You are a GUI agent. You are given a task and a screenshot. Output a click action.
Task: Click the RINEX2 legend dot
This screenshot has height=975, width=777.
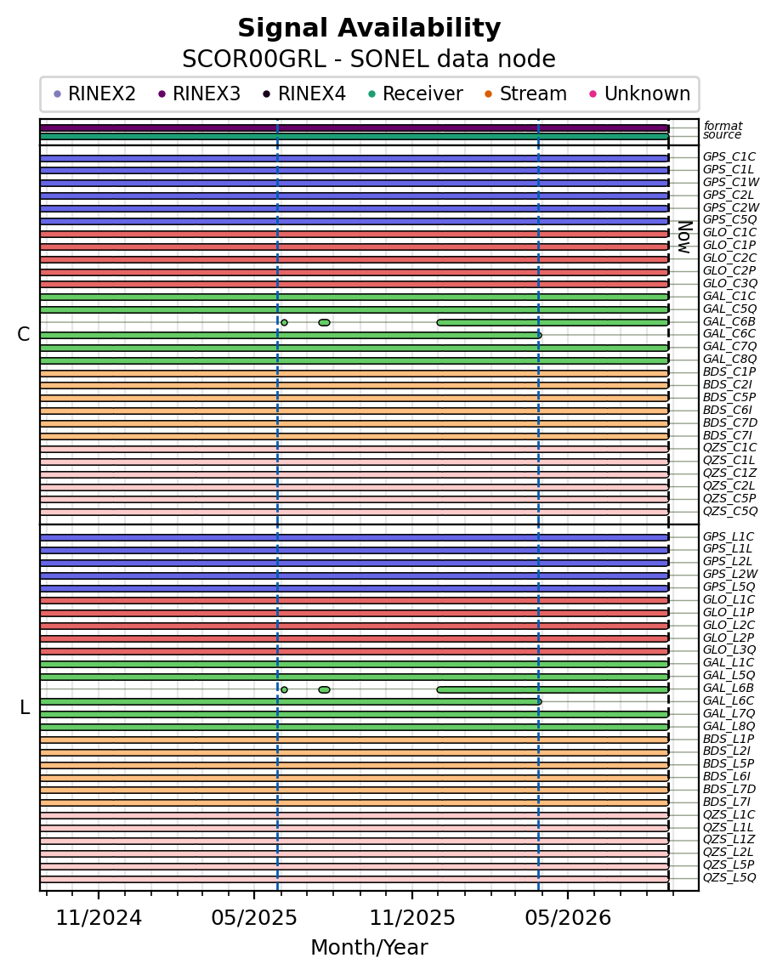coord(58,94)
